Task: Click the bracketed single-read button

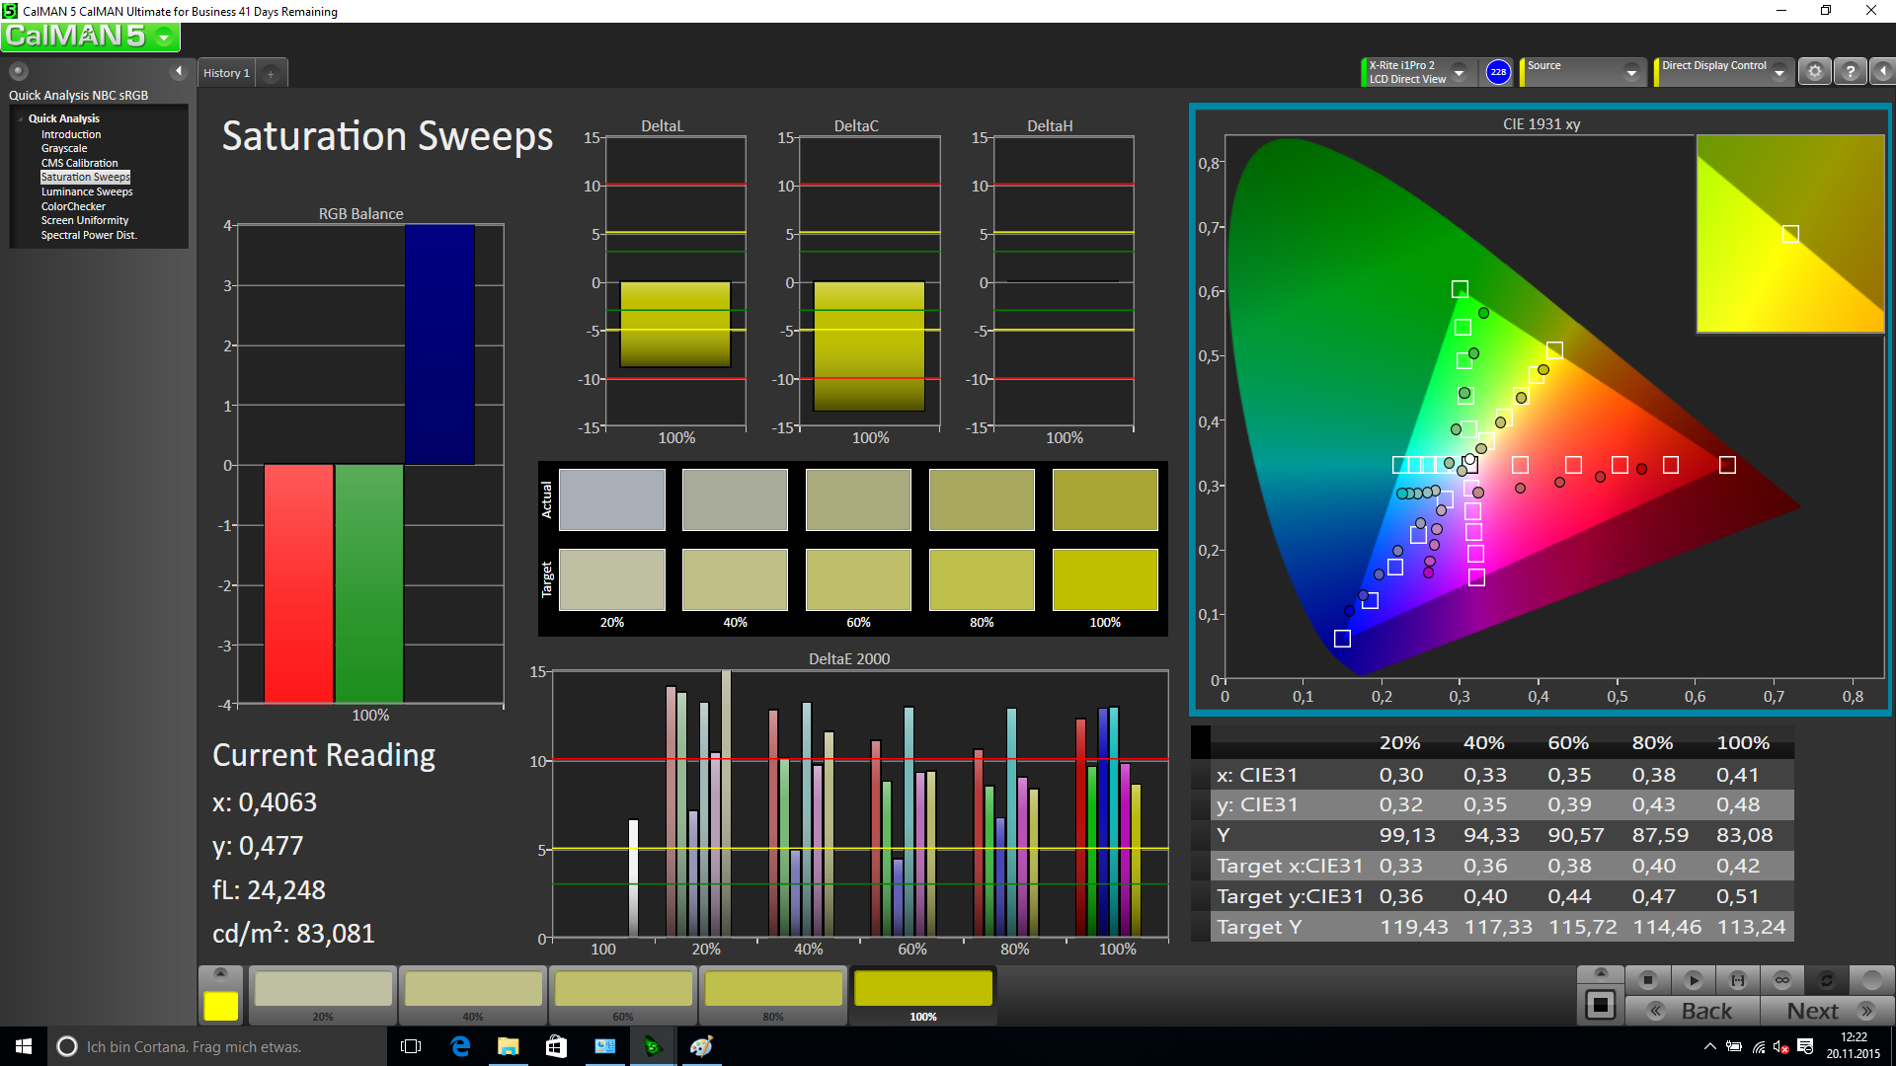Action: (1738, 980)
